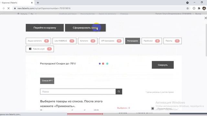Click the Сформировать заказ button
Viewport: 207px width, 116px height.
[x=85, y=28]
